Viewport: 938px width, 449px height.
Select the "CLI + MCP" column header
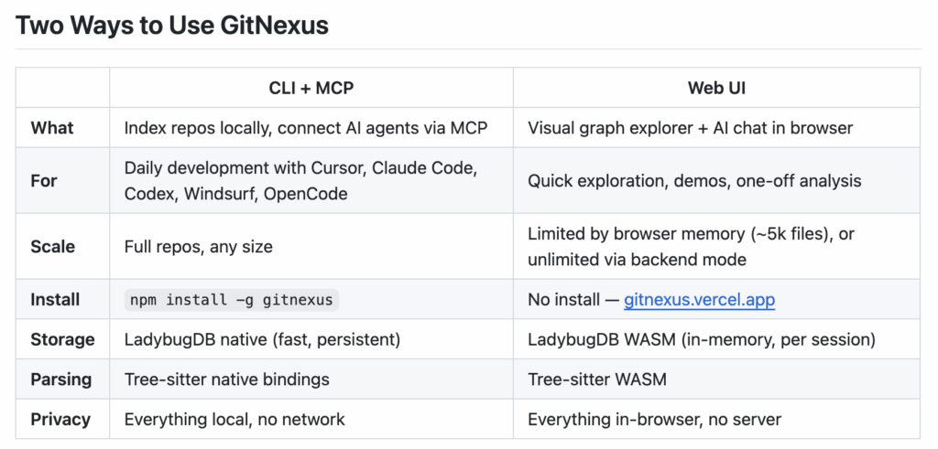point(311,88)
